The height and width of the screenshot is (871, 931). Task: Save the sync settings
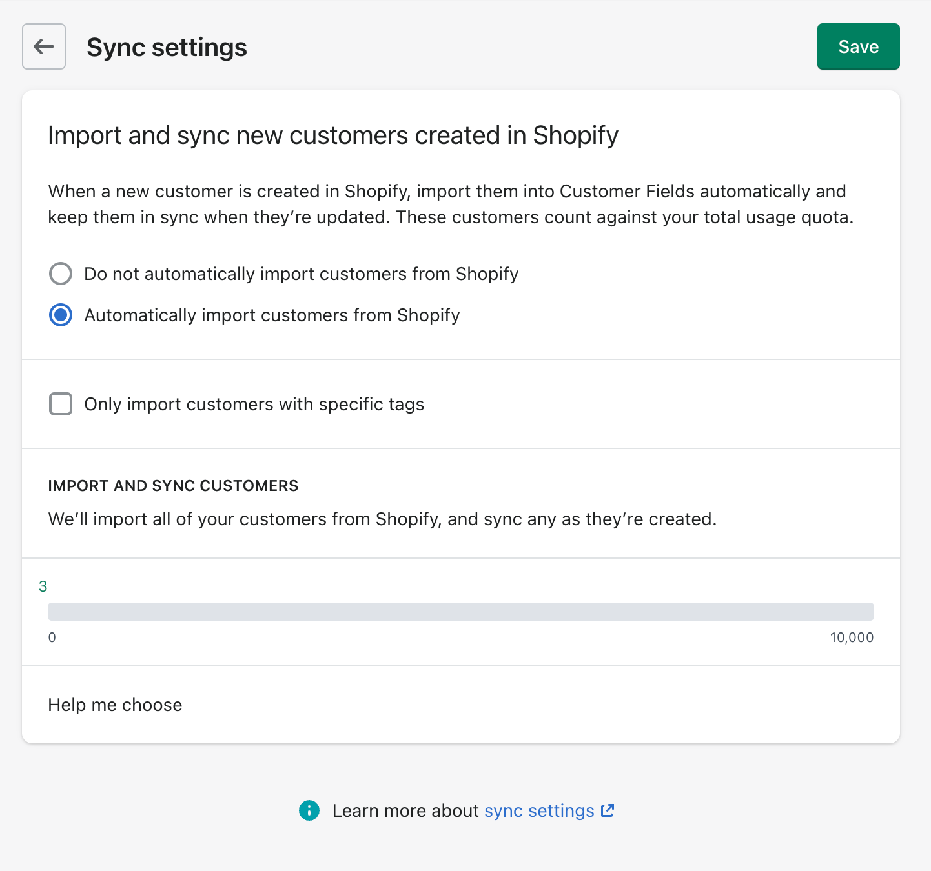tap(858, 46)
